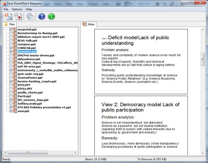This screenshot has width=208, height=163.
Task: Uncheck the aaai.ppt checkbox
Action: click(11, 111)
